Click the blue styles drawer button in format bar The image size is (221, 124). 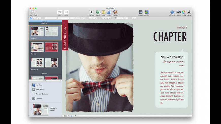(x=30, y=18)
